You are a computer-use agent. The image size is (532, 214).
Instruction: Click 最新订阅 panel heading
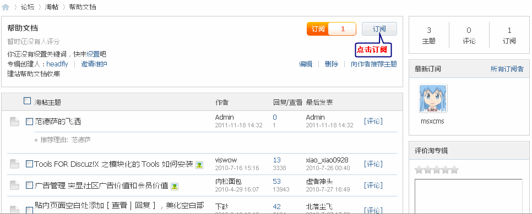428,69
